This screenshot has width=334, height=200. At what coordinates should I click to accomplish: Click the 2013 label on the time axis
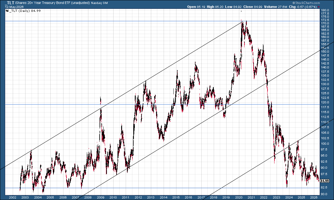click(151, 197)
